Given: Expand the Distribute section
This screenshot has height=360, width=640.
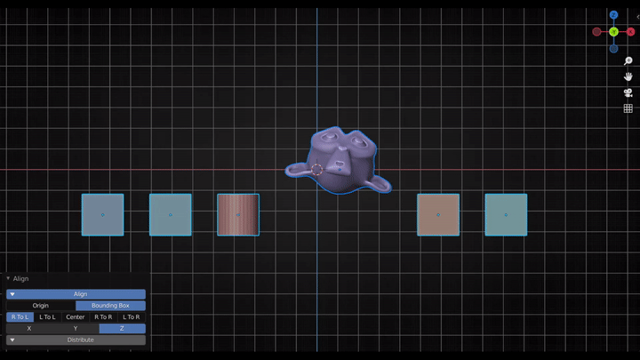Looking at the screenshot, I should 76,340.
